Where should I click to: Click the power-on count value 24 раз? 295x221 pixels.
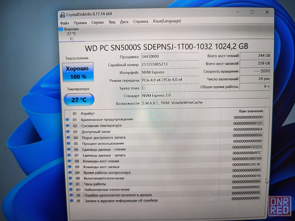(x=255, y=79)
